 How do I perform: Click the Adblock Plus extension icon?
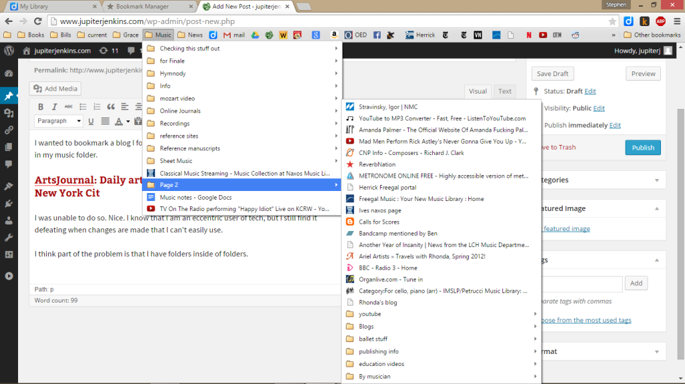coord(661,21)
